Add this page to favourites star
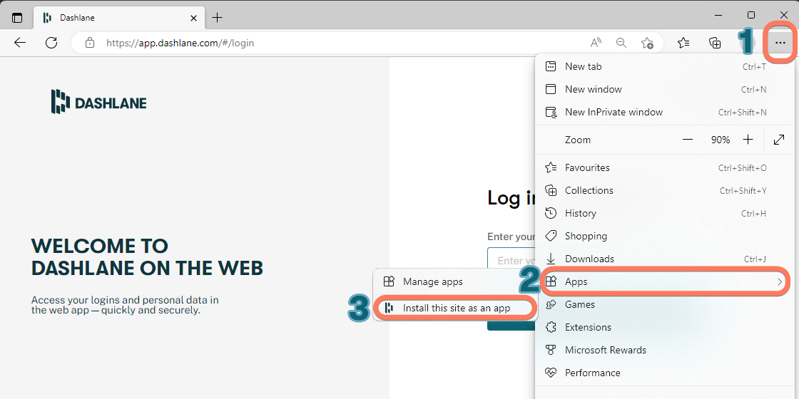Screen dimensions: 799x399 [647, 43]
